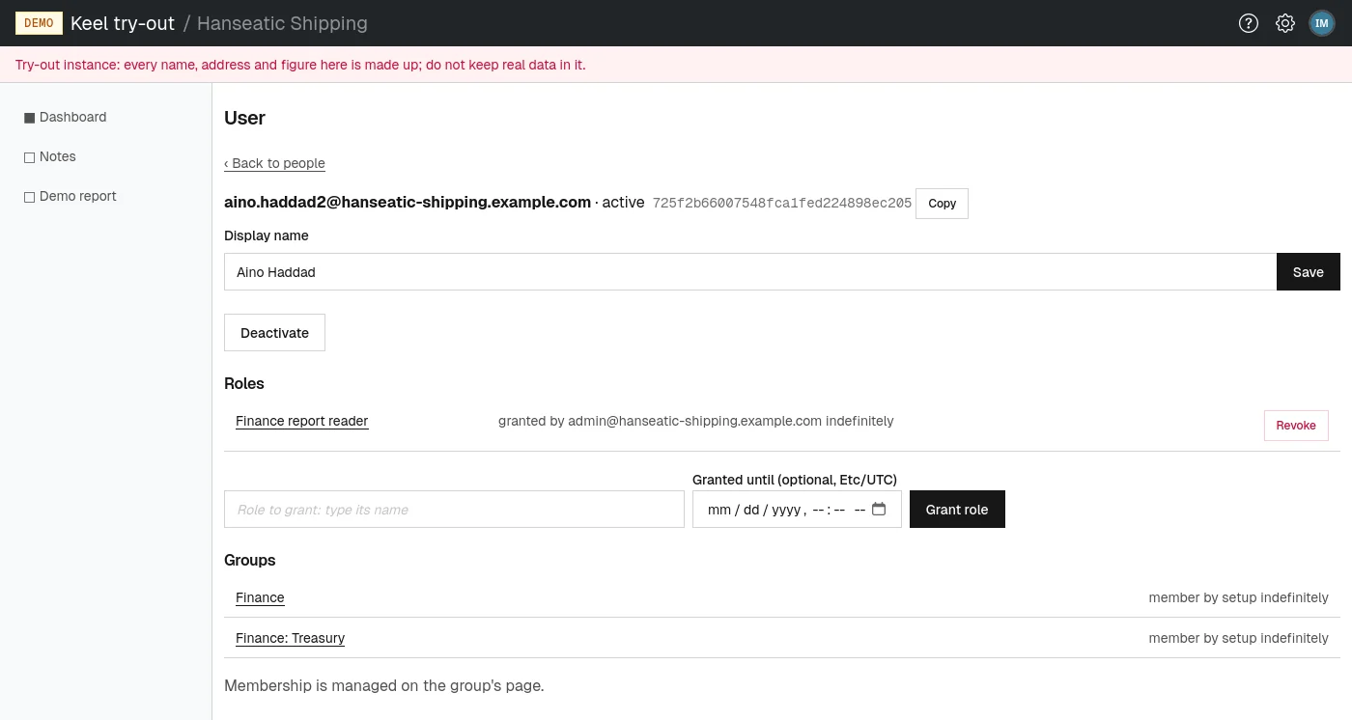Click Keel try-out in header
1352x720 pixels.
point(123,23)
